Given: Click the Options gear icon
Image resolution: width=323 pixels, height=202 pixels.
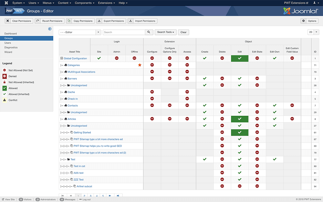Looking at the screenshot, I should [x=303, y=21].
